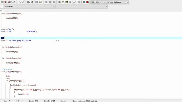Image resolution: width=182 pixels, height=102 pixels.
Task: Click the 'Col: 7' status bar entry
Action: (x=7, y=101)
